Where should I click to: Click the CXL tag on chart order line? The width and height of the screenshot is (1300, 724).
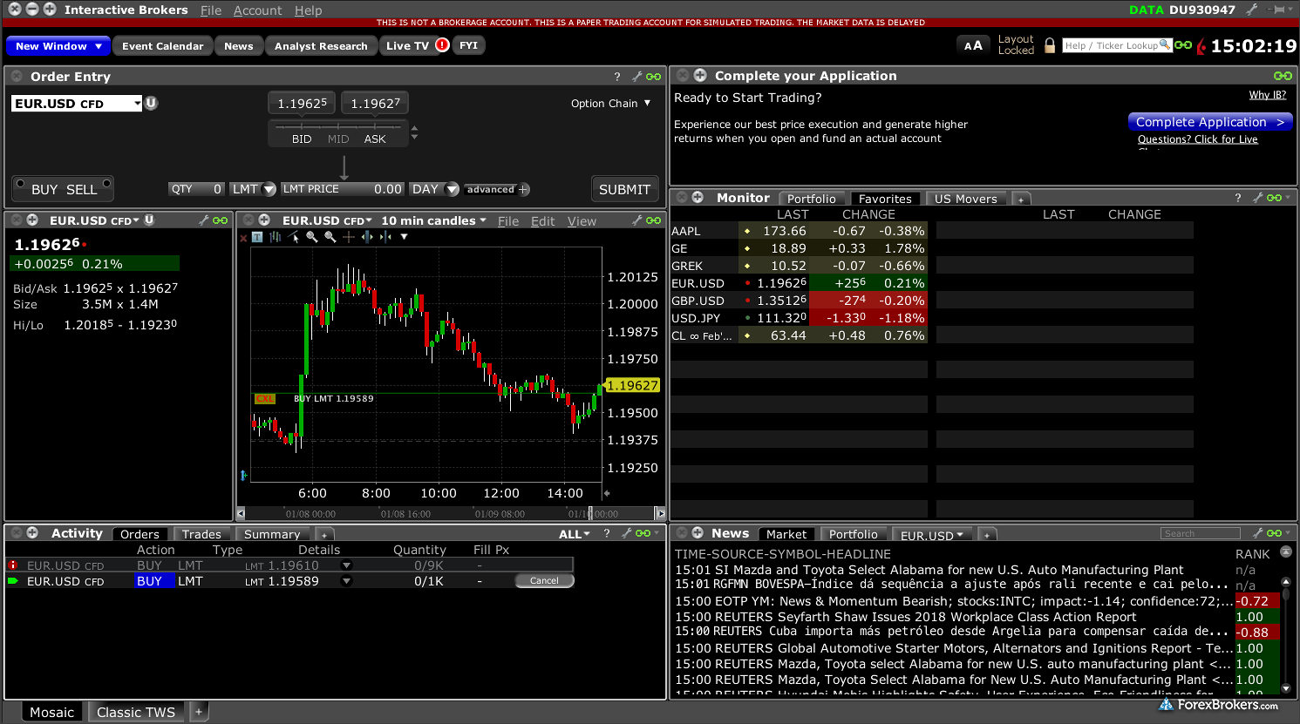pyautogui.click(x=265, y=399)
